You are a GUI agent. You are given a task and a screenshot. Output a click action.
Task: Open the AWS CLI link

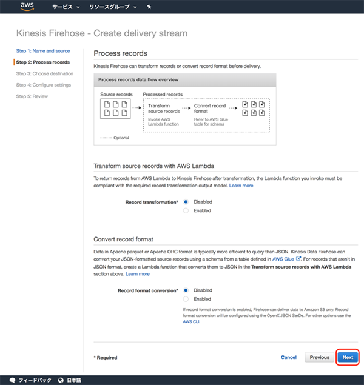point(190,322)
